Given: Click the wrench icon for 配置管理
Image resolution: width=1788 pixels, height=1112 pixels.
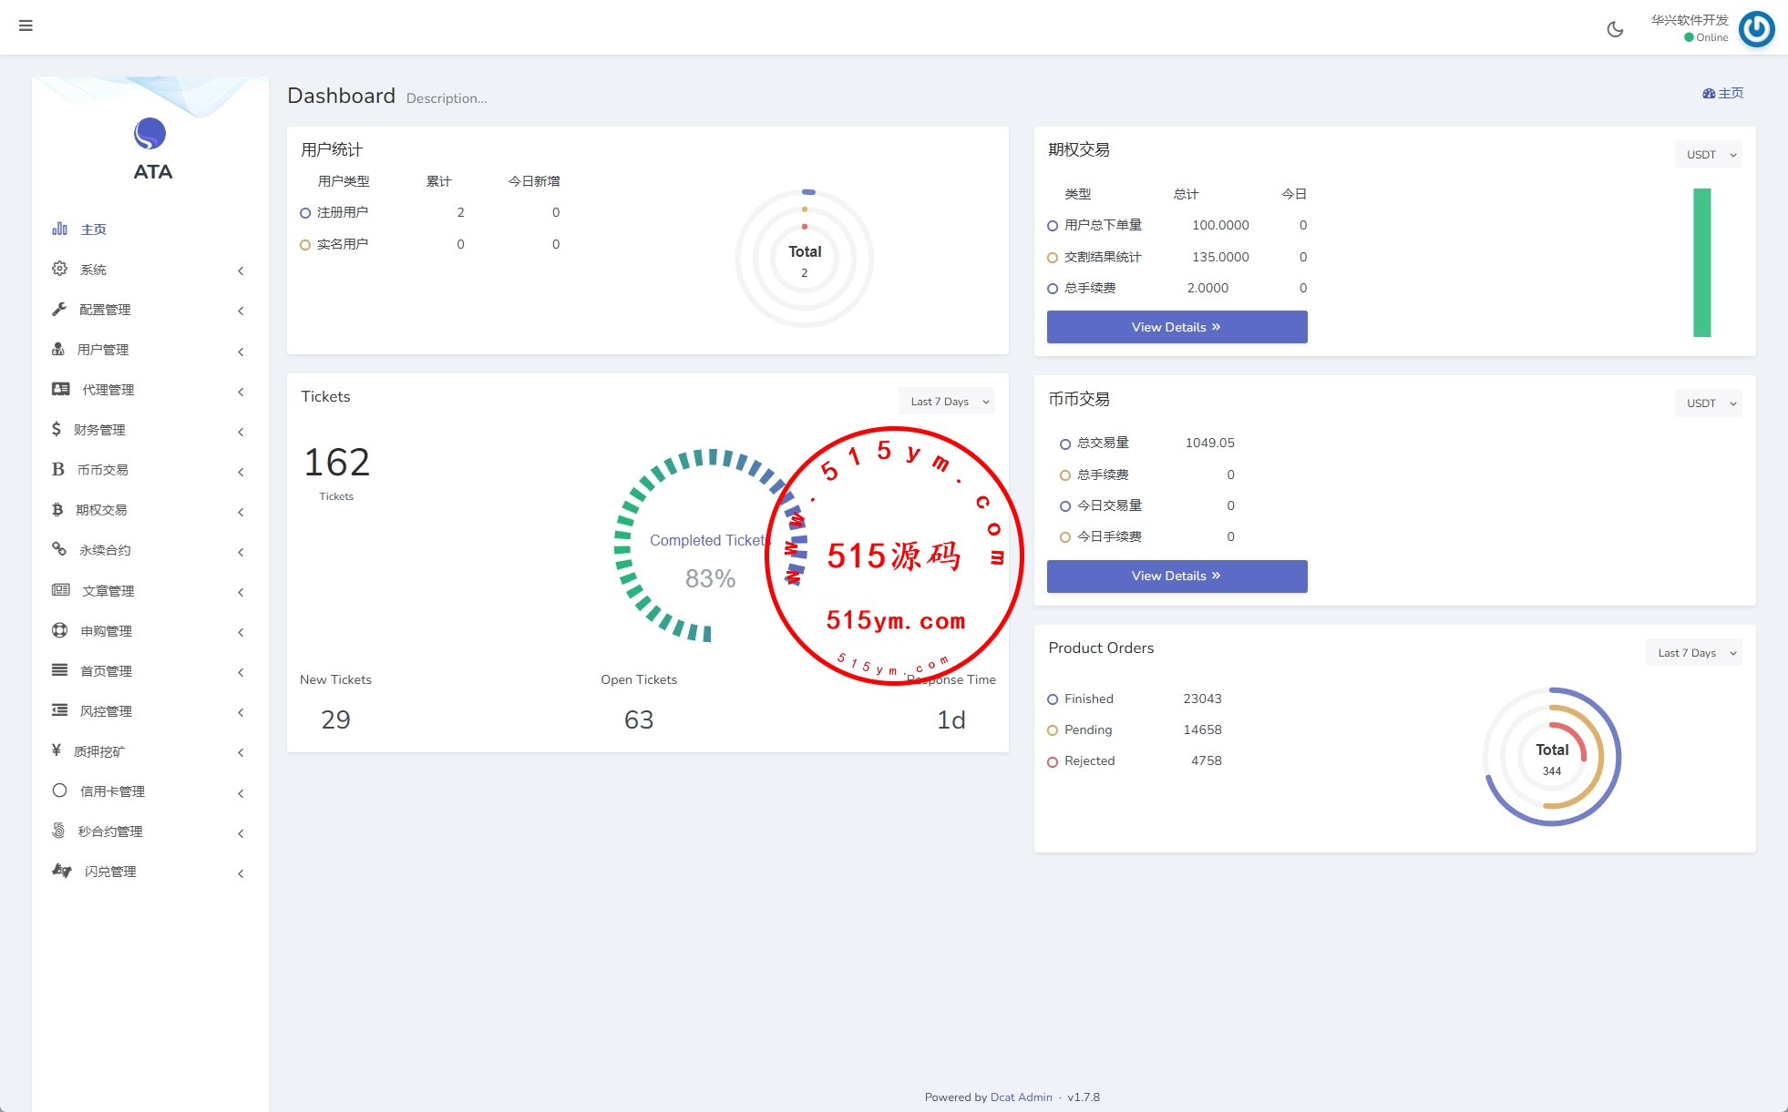Looking at the screenshot, I should 59,309.
